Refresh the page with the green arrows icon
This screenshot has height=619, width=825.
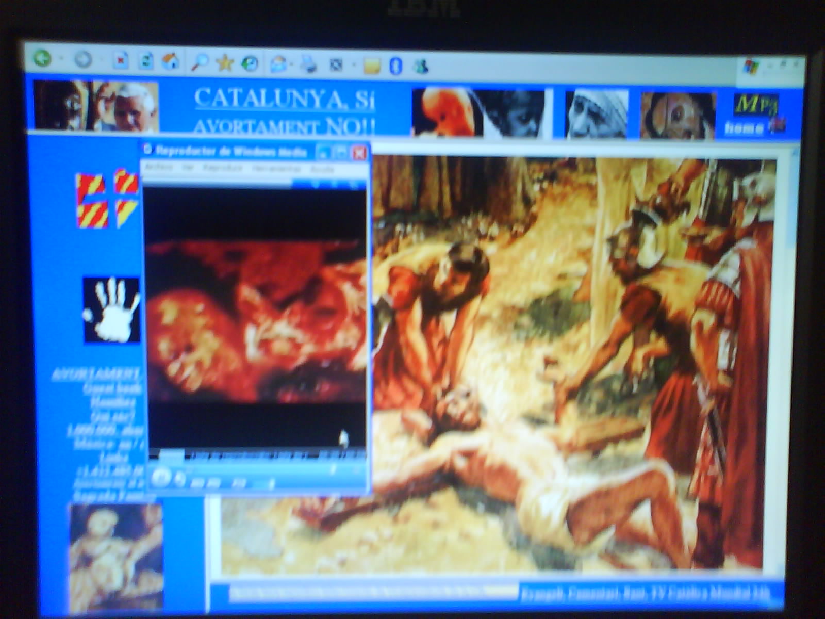(x=146, y=61)
